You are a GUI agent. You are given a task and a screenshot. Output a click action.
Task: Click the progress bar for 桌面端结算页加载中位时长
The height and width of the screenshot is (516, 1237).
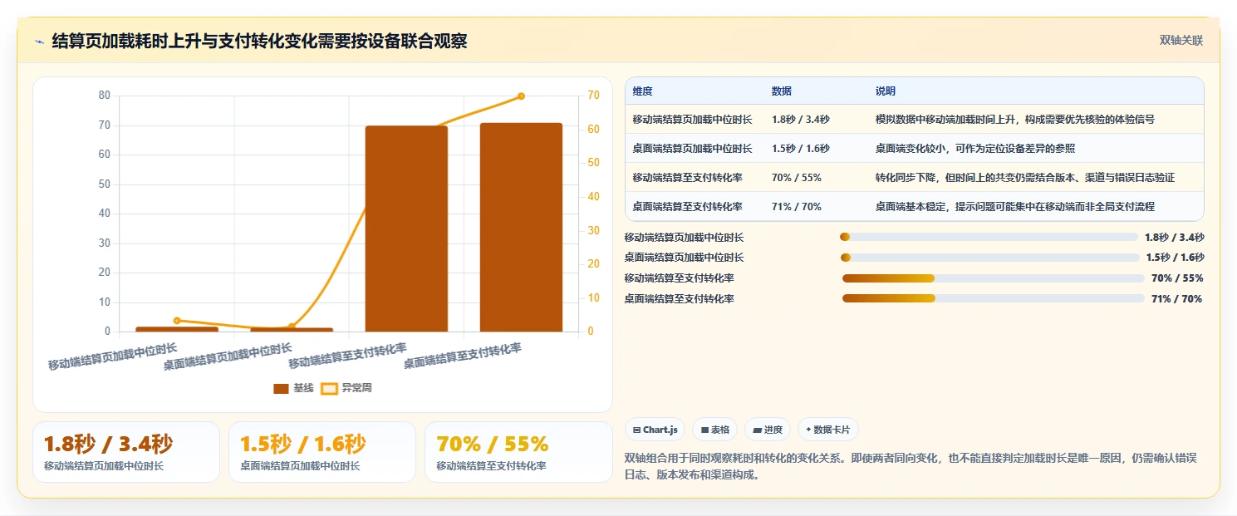point(990,258)
